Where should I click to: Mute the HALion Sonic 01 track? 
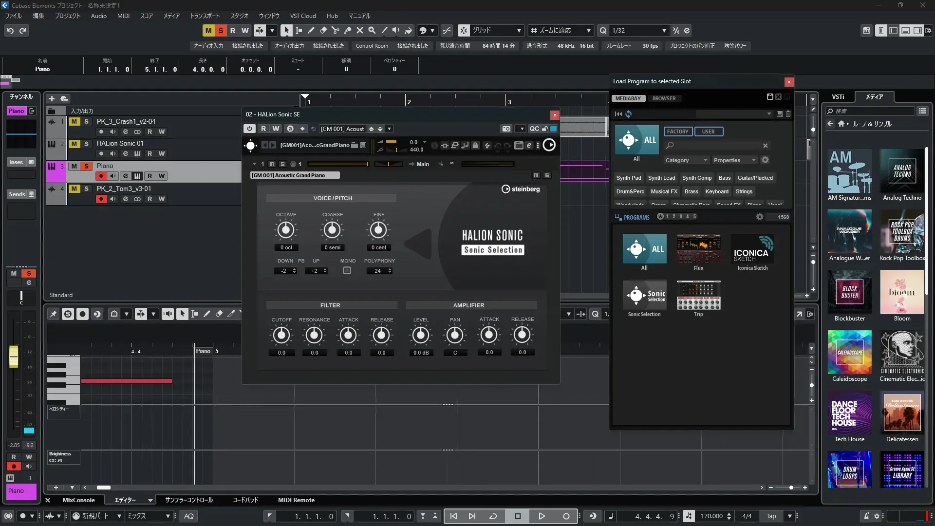click(74, 144)
